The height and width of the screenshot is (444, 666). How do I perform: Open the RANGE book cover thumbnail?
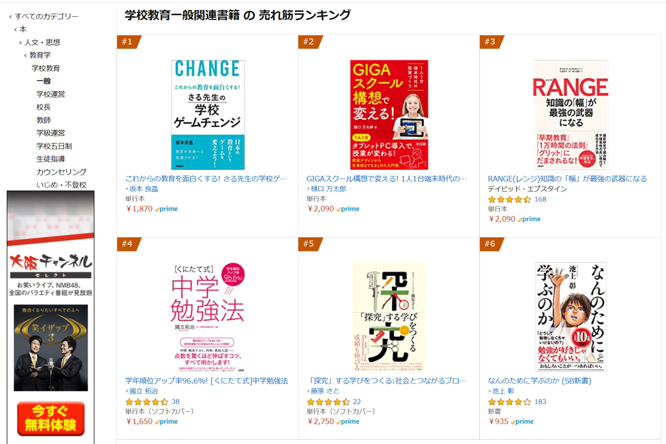point(570,114)
